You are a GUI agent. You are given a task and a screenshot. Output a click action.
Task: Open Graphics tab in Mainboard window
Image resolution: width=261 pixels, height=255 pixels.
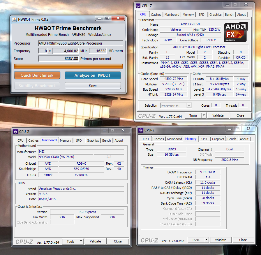pos(93,140)
